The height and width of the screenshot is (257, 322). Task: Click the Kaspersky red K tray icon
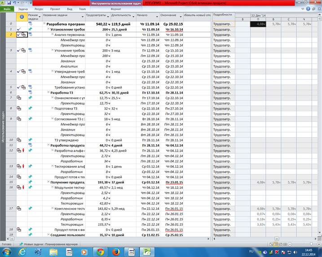click(x=277, y=252)
